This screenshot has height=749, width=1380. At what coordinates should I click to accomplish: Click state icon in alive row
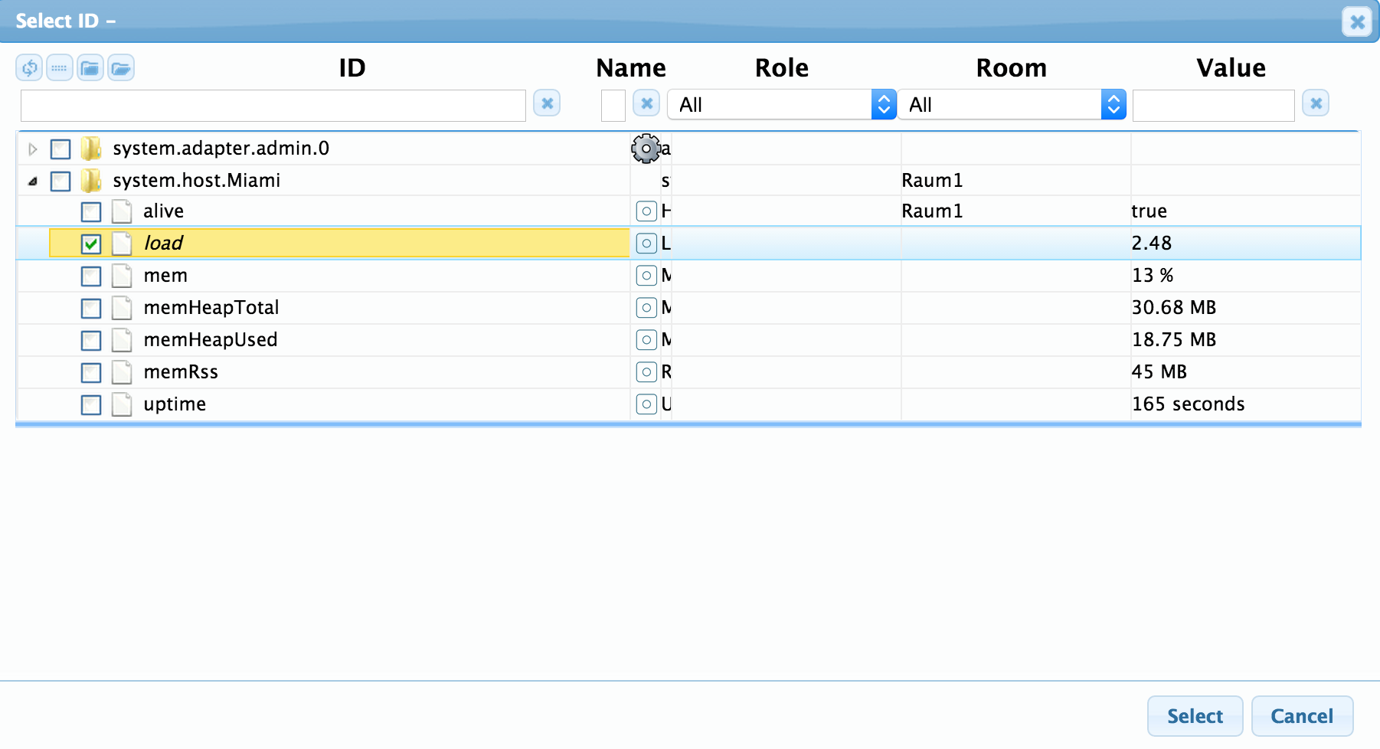[646, 211]
